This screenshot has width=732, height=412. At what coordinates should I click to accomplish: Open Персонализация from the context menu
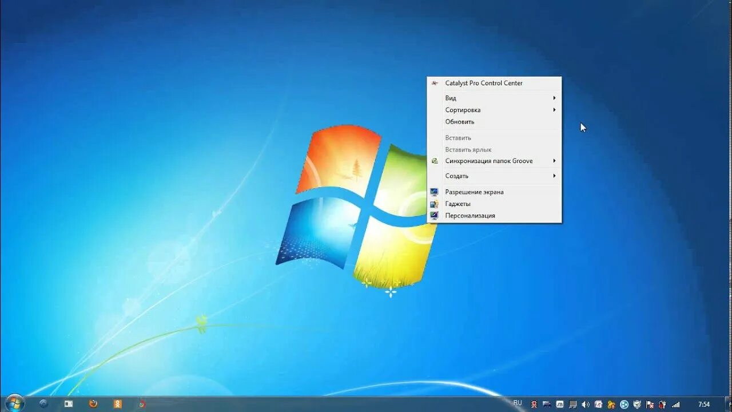(x=494, y=216)
